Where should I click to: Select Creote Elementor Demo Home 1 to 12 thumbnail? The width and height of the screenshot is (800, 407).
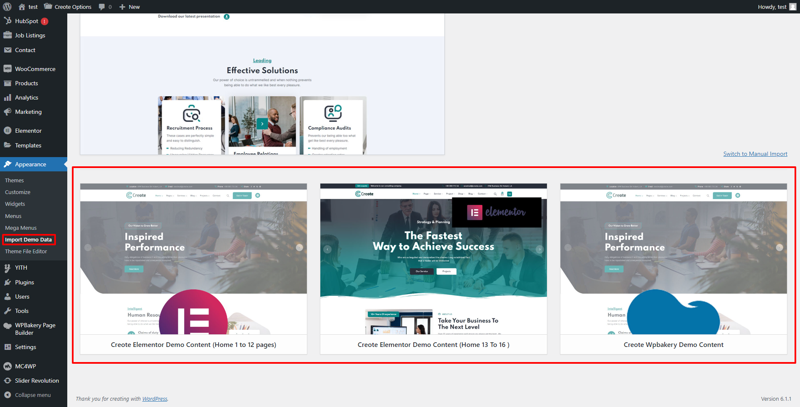[193, 259]
